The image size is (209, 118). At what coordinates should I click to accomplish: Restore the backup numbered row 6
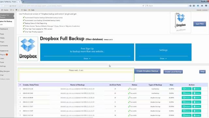tap(186, 111)
